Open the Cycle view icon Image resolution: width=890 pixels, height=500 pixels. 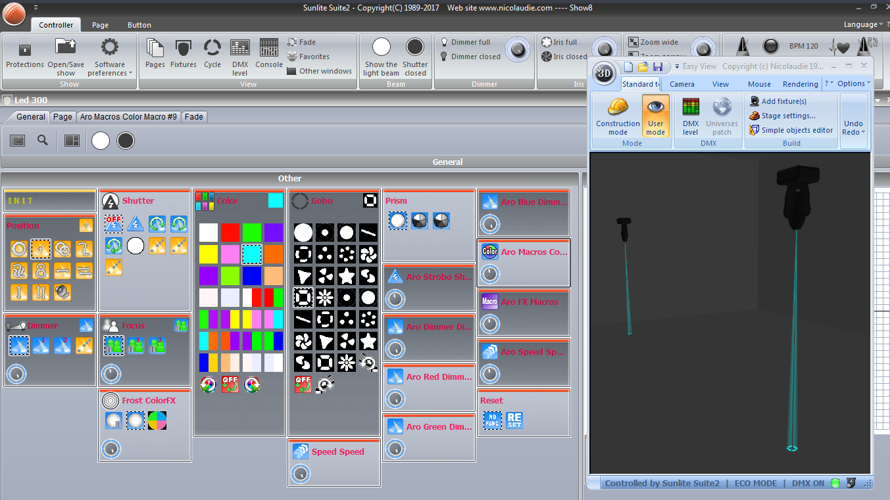212,48
